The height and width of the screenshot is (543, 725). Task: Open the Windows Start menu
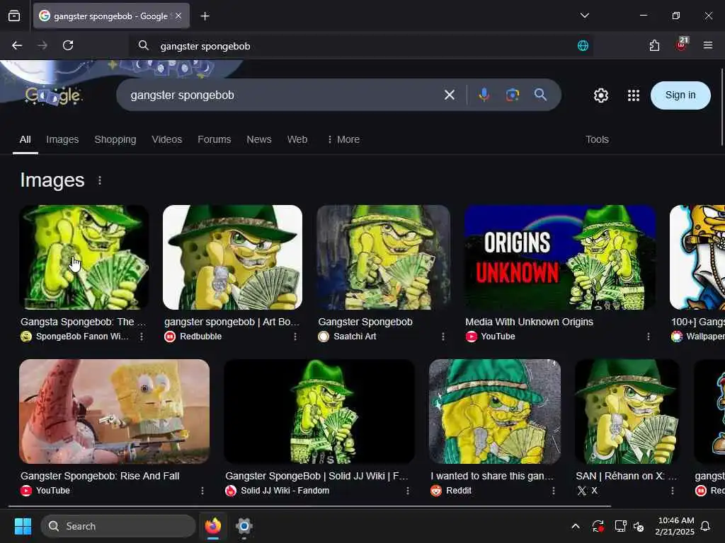click(23, 526)
